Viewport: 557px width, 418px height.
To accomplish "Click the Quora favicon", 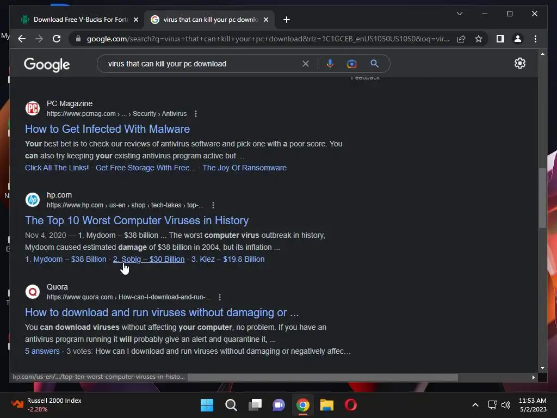I will (33, 292).
